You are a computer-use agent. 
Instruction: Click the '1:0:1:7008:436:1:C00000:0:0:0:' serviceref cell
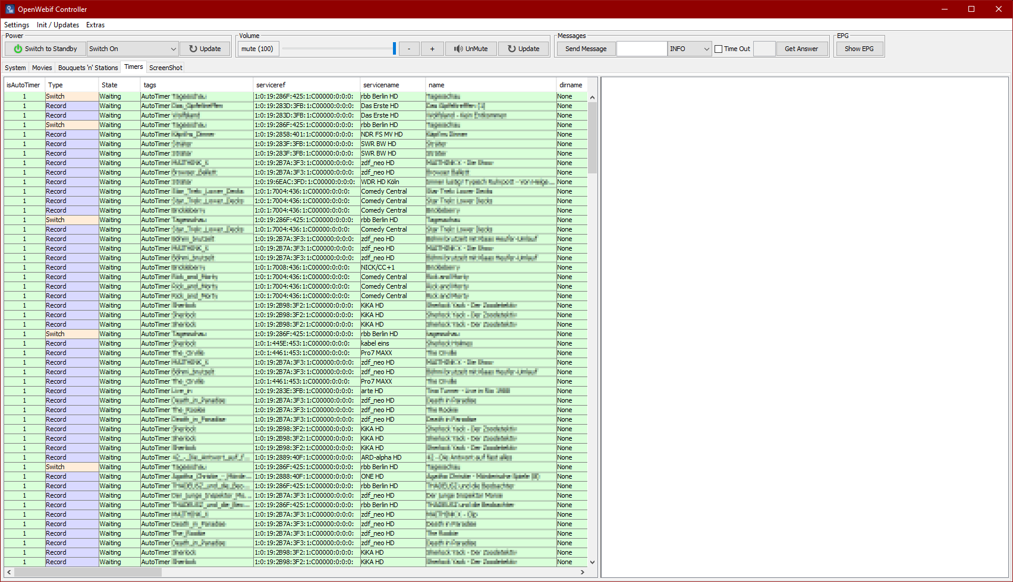pos(307,267)
